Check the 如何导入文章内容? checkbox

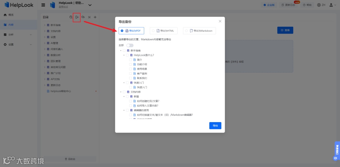point(131,106)
